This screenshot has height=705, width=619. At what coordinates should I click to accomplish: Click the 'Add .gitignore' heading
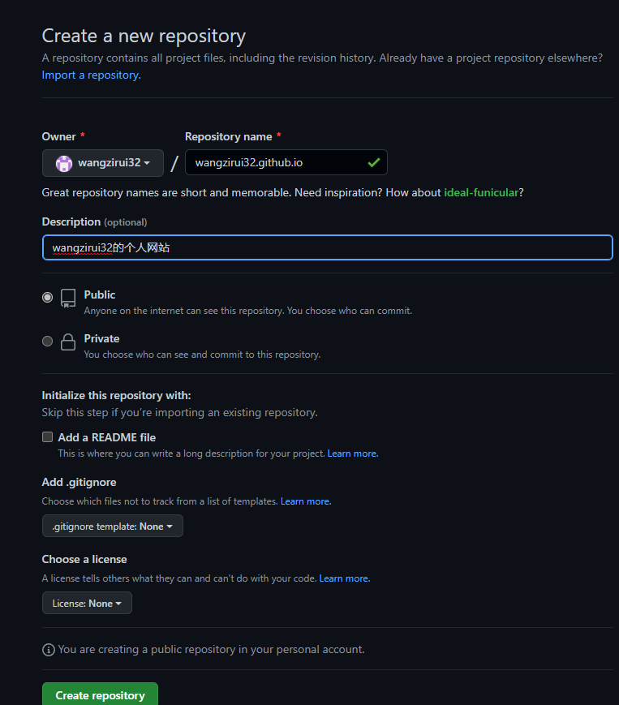(80, 483)
